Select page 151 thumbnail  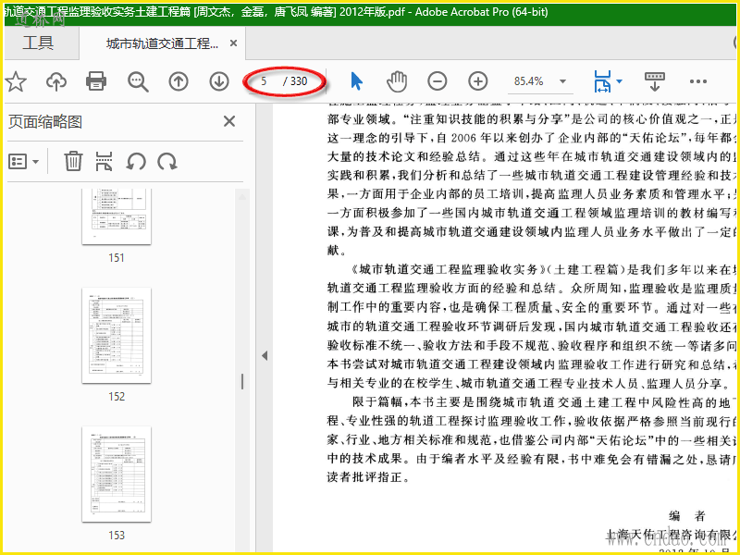117,216
